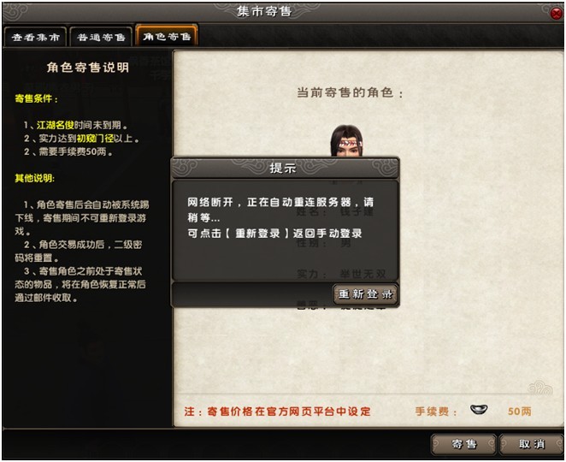The height and width of the screenshot is (462, 566).
Task: Click the yellow 寄售条件 heading
Action: 36,98
